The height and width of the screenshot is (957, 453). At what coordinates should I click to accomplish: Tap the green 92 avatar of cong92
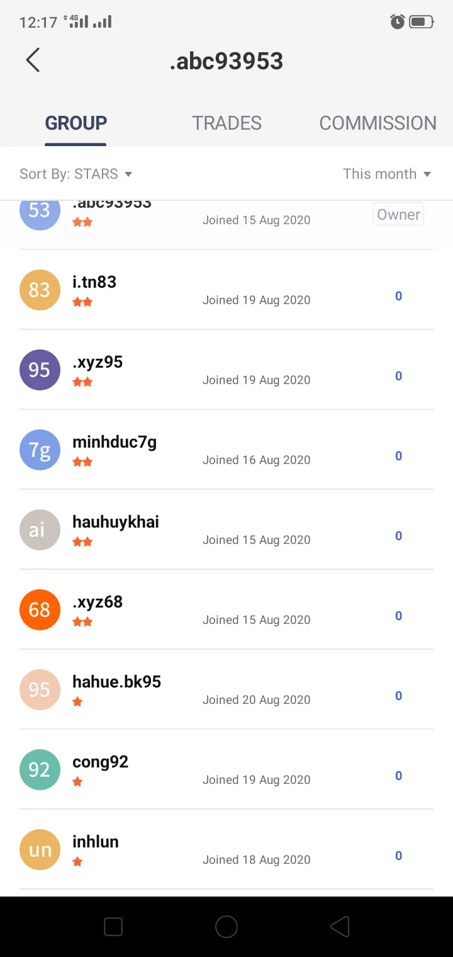click(x=40, y=769)
